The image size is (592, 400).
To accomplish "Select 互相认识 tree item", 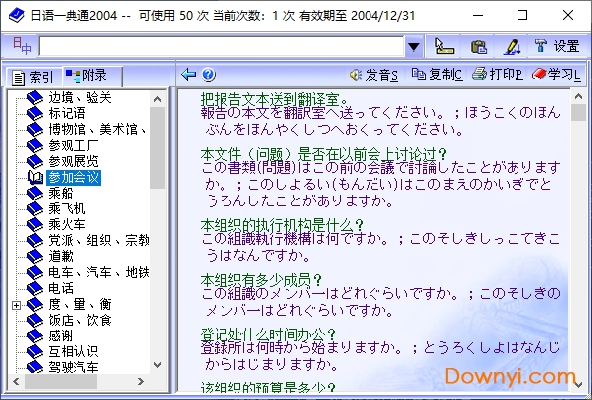I will [74, 351].
